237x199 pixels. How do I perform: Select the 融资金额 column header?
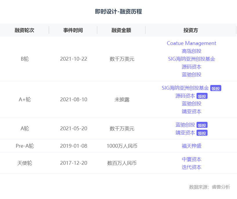[x=121, y=30]
